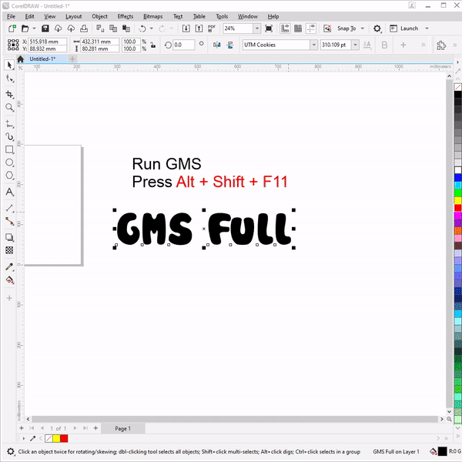Click the Interactive Fill bucket tool
462x462 pixels.
(x=9, y=280)
